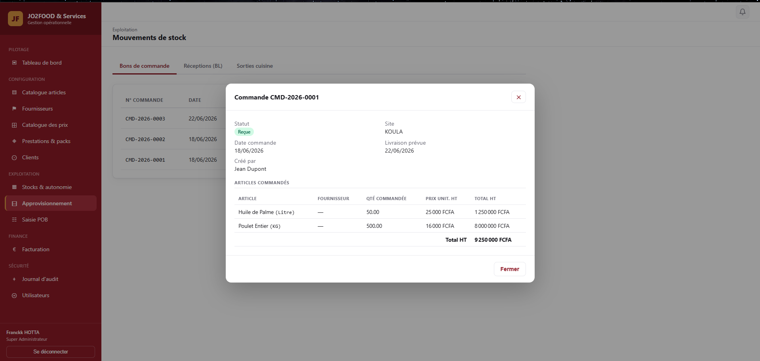The width and height of the screenshot is (760, 361).
Task: Close the order dialog with the X
Action: (518, 97)
